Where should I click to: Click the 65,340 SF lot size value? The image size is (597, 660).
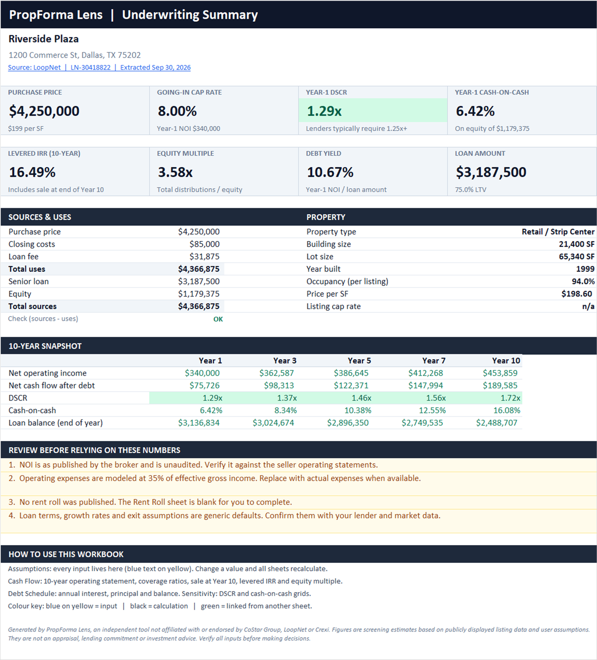tap(576, 257)
